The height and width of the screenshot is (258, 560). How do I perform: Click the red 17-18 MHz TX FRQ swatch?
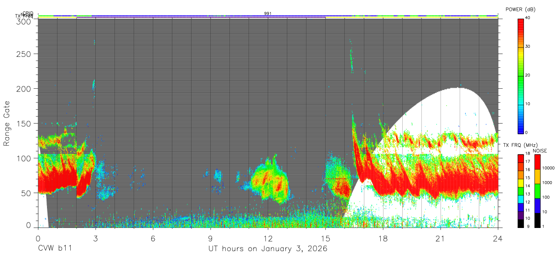[520, 159]
